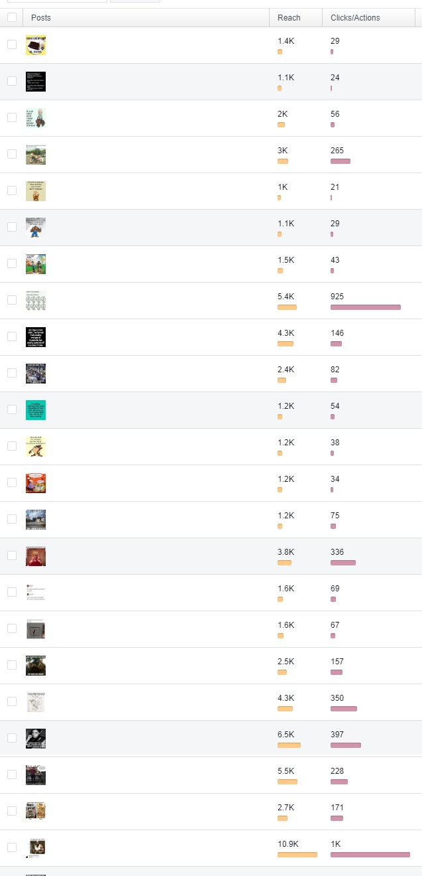View the black thumbnail post with 146 clicks

click(x=36, y=337)
